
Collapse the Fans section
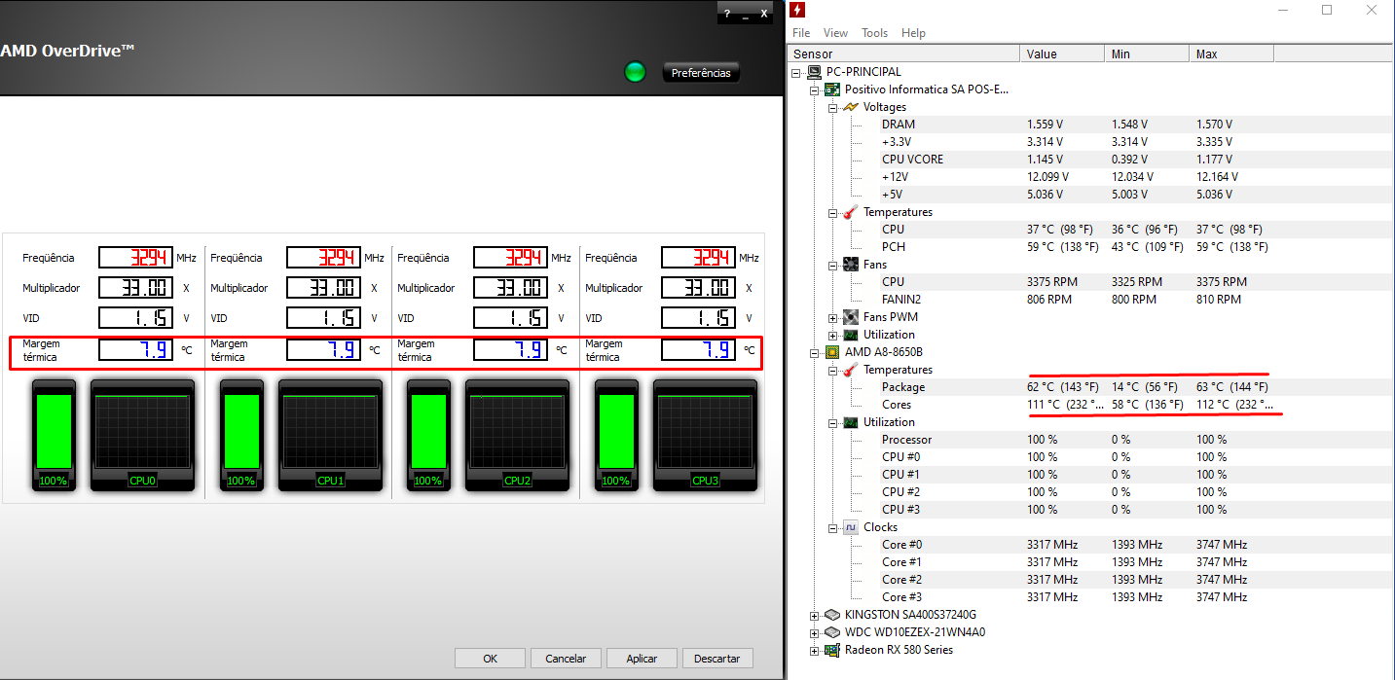coord(832,265)
